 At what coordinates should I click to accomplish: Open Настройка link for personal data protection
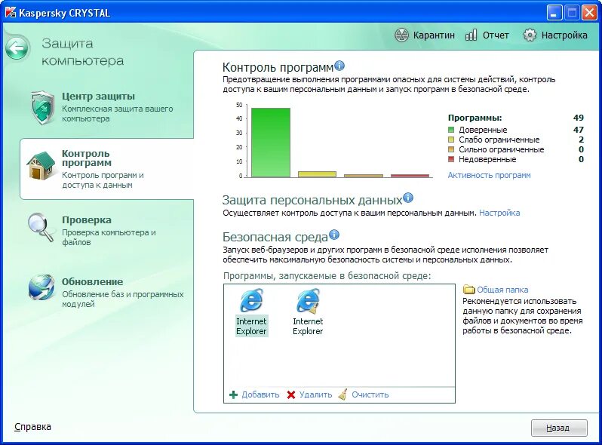pyautogui.click(x=499, y=213)
